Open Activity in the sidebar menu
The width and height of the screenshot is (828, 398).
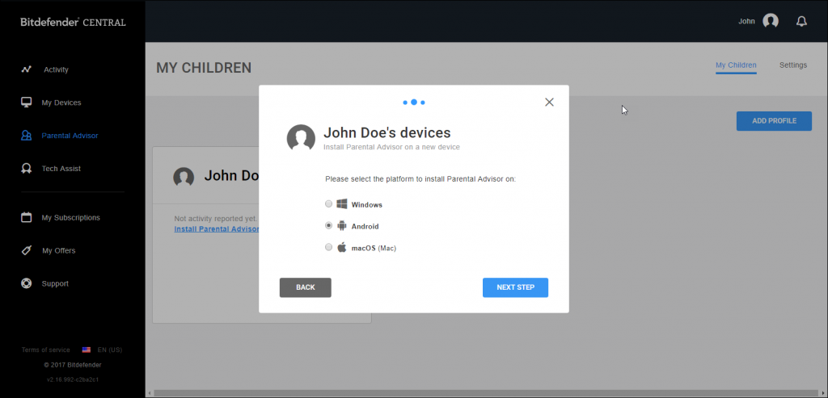point(56,69)
